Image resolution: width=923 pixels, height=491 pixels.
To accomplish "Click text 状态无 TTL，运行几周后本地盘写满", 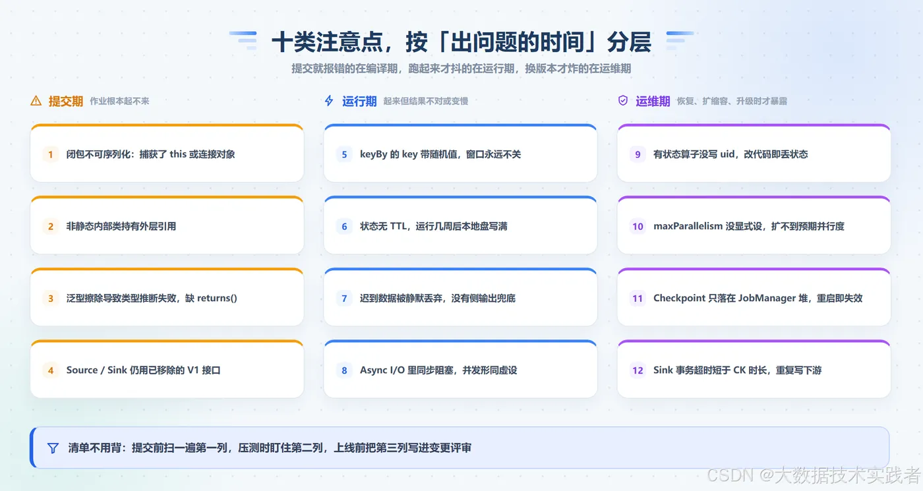I will pyautogui.click(x=433, y=226).
